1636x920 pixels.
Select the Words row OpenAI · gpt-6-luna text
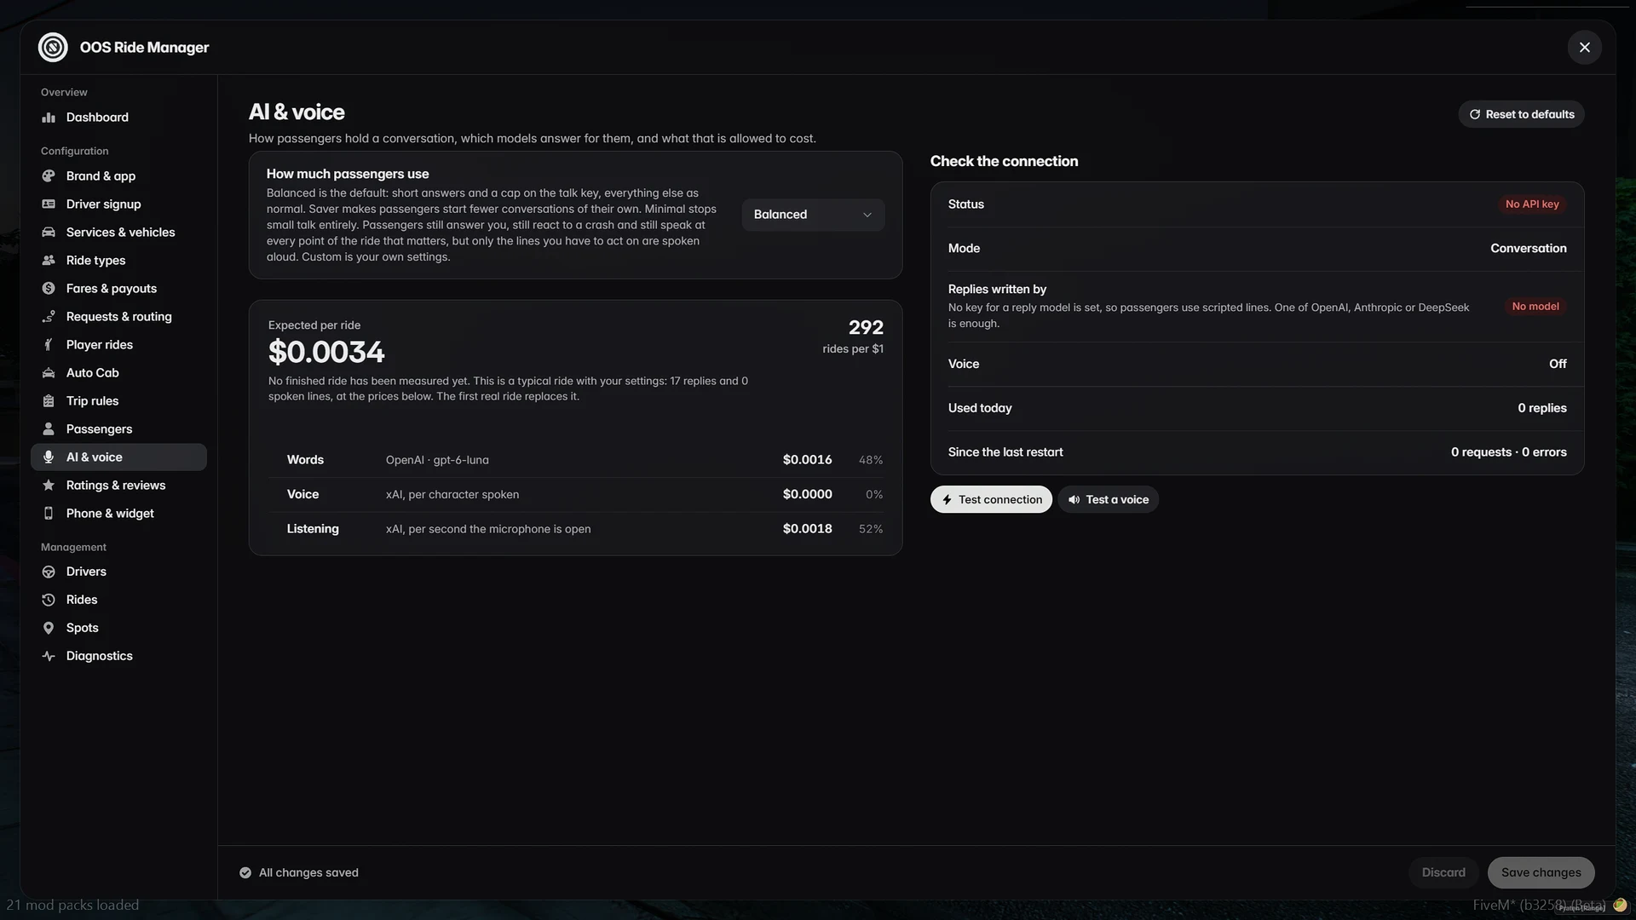(437, 460)
